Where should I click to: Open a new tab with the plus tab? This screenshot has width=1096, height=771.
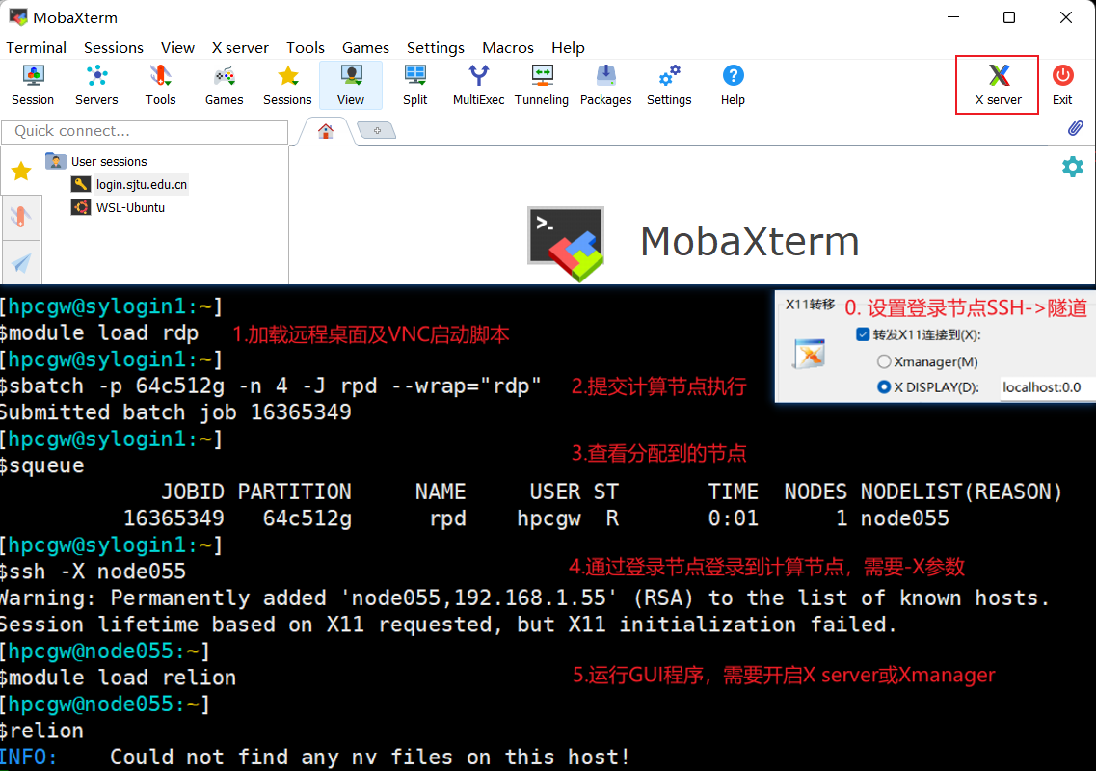tap(377, 130)
